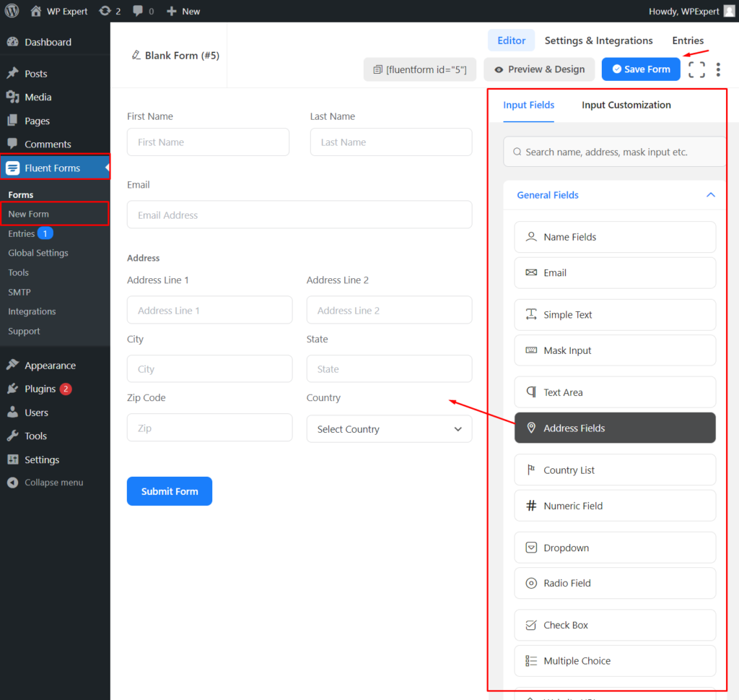Collapse the admin sidebar menu
Screen dimensions: 739x700
pyautogui.click(x=55, y=483)
